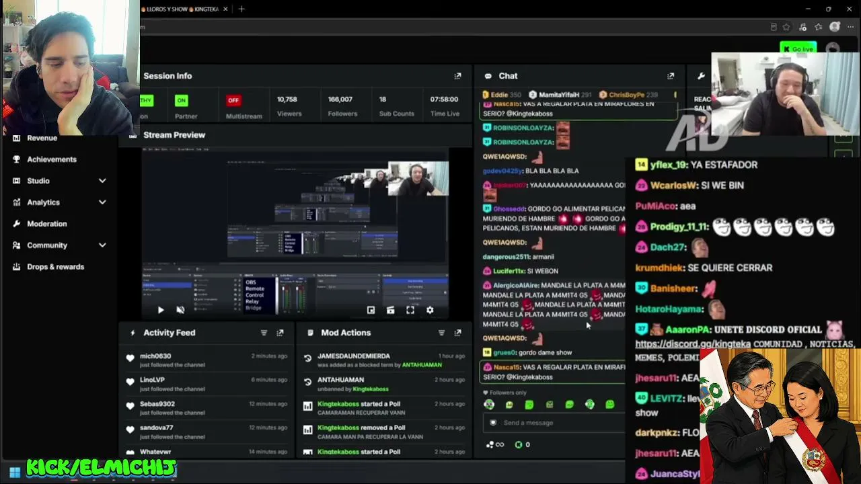
Task: Click the Moderation hammer icon
Action: pyautogui.click(x=16, y=224)
